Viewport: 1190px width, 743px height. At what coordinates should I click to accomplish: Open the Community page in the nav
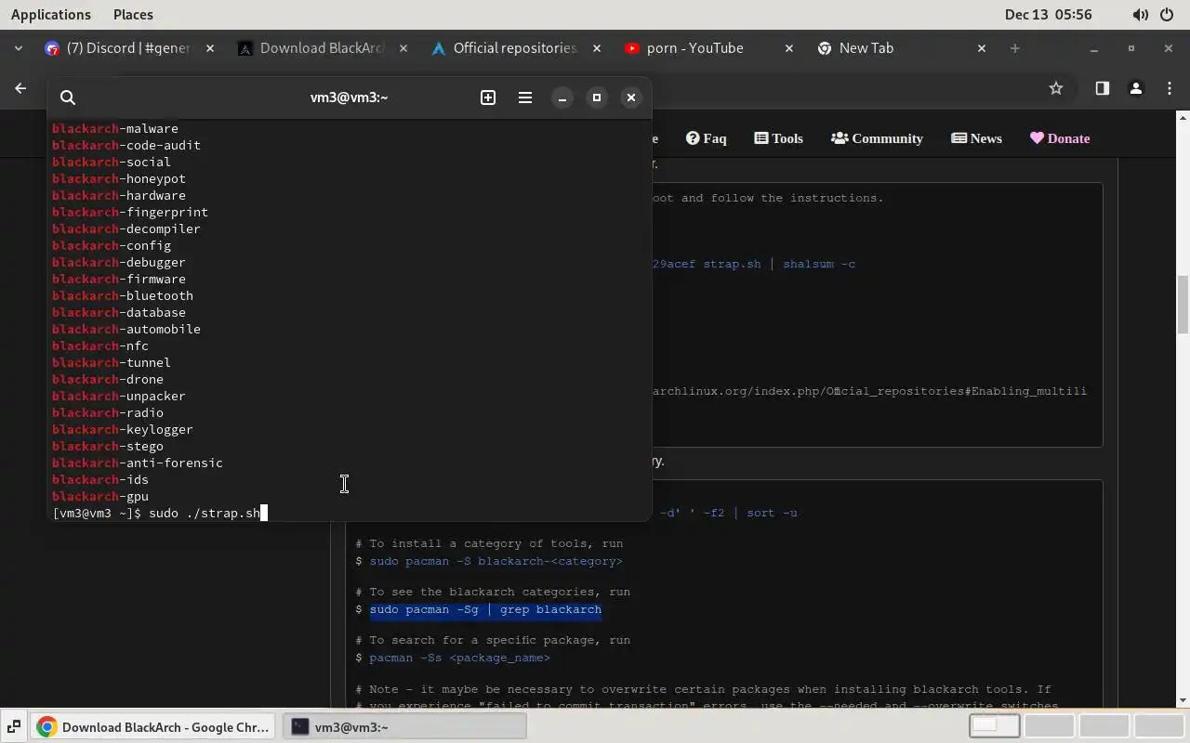878,138
